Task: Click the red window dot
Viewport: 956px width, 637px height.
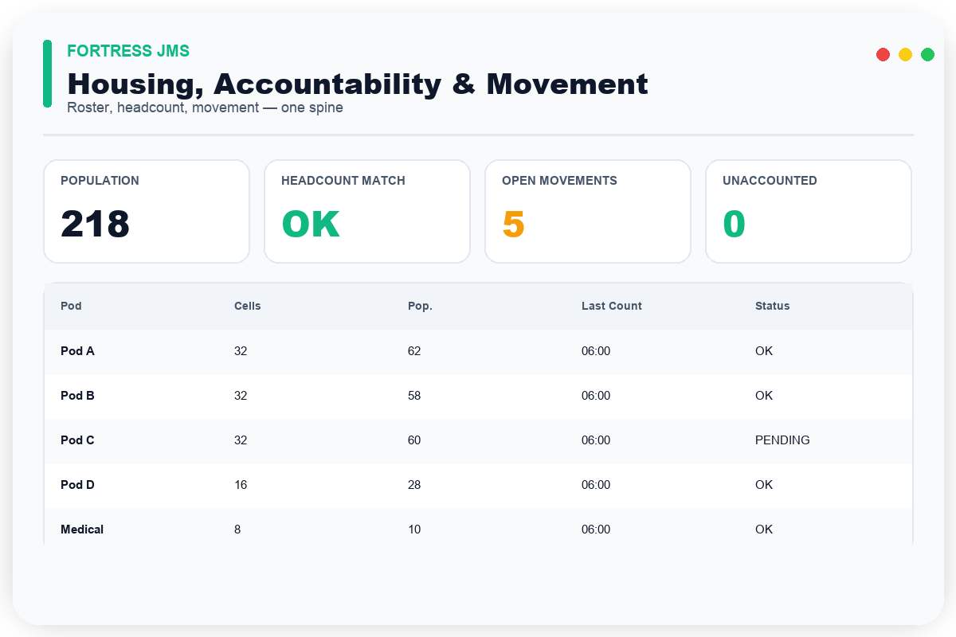Action: (883, 54)
